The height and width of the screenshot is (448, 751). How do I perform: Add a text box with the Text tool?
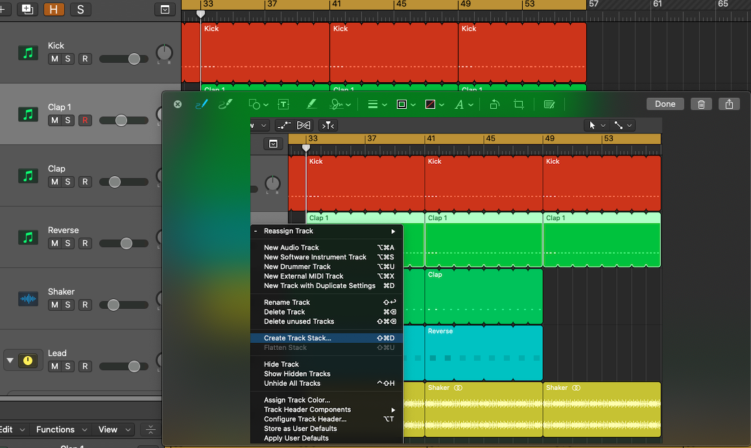pos(283,104)
